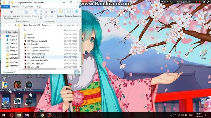Switch to the Home ribbon tab
This screenshot has height=118, width=211.
pos(15,7)
